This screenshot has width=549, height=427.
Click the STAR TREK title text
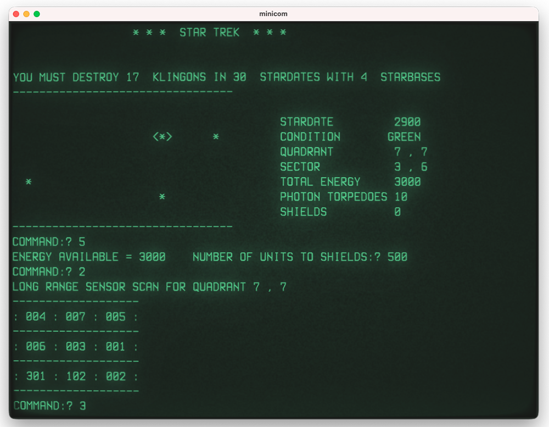[209, 32]
